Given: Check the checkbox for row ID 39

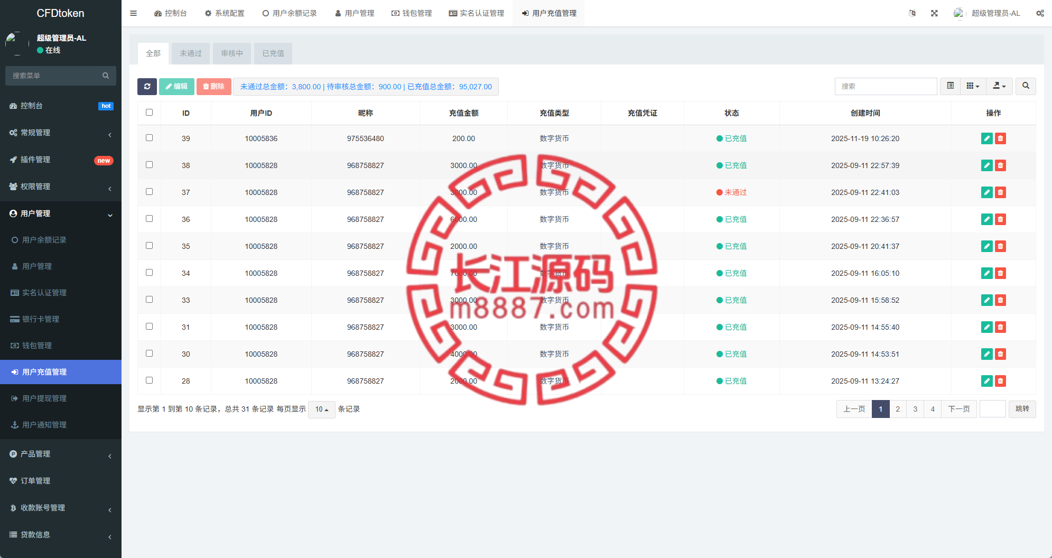Looking at the screenshot, I should [149, 137].
